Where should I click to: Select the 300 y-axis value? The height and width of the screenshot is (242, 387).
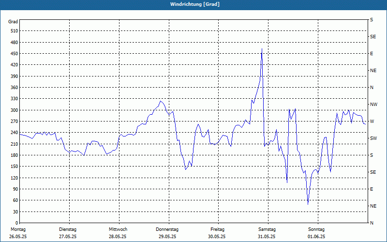pos(15,110)
